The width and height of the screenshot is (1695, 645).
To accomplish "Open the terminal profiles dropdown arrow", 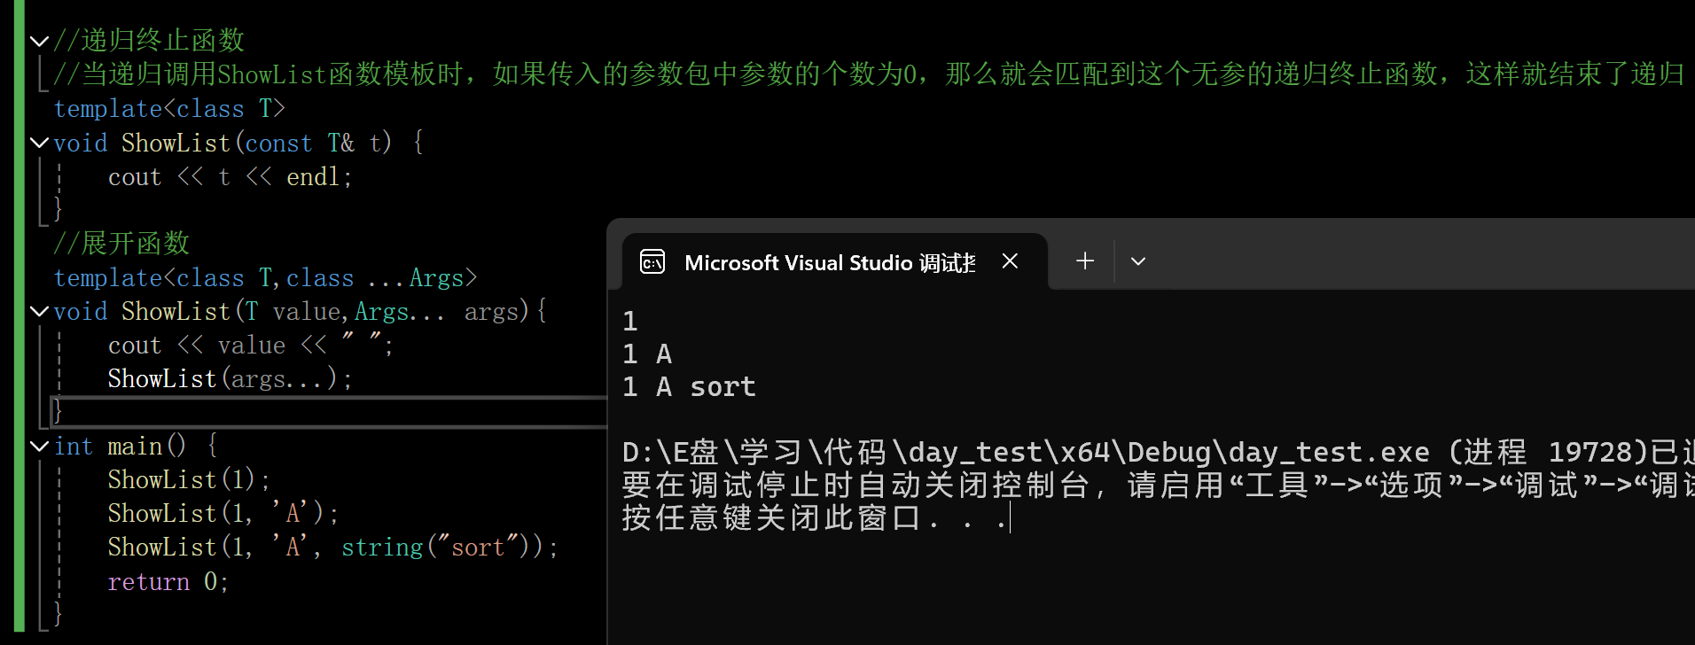I will (x=1138, y=261).
